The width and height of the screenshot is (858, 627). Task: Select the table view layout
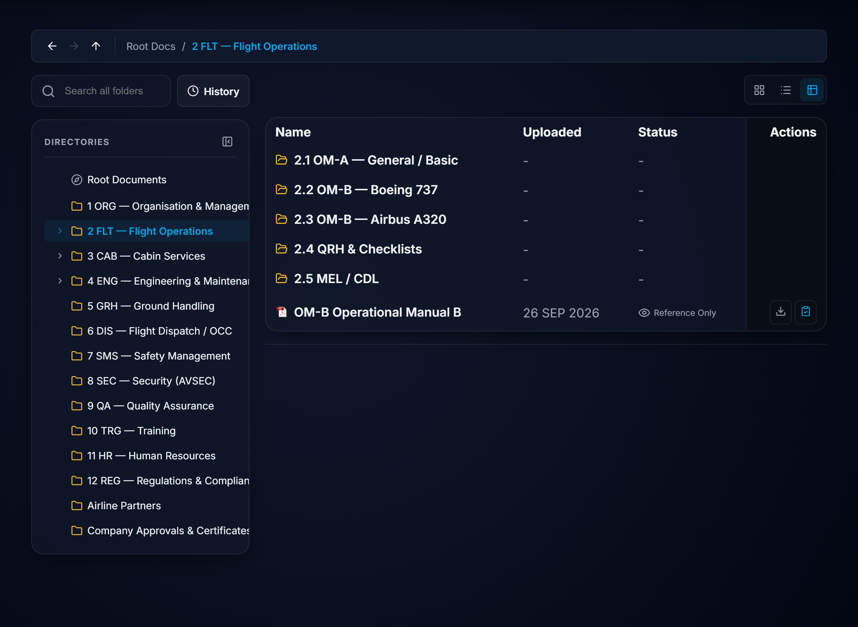pyautogui.click(x=812, y=90)
